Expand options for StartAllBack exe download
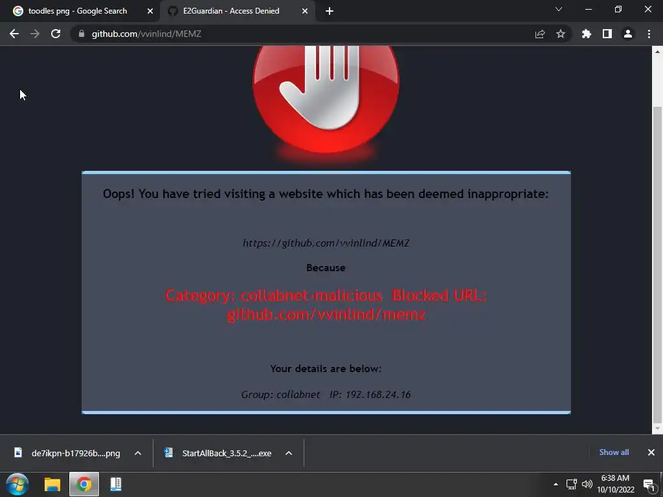The height and width of the screenshot is (497, 663). pyautogui.click(x=289, y=453)
